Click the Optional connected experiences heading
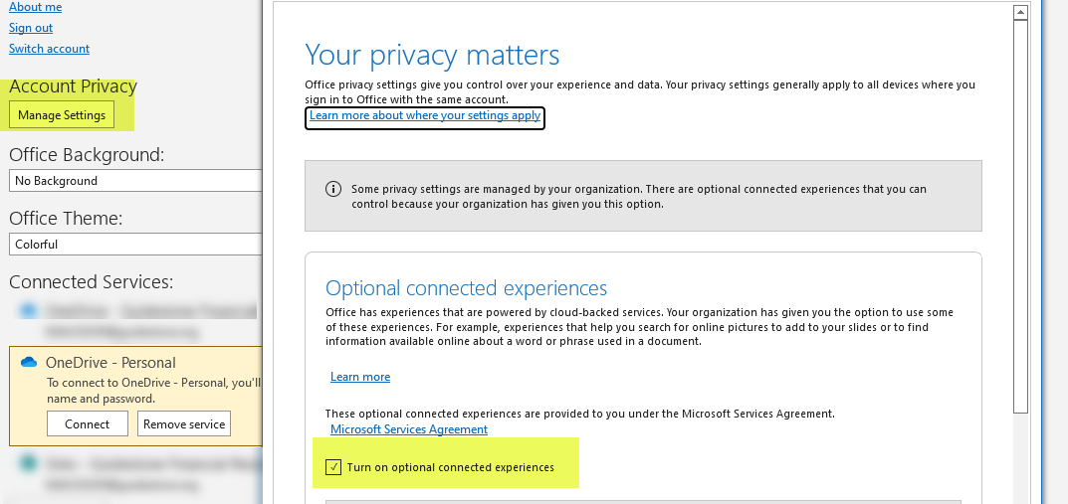Image resolution: width=1068 pixels, height=504 pixels. 466,288
